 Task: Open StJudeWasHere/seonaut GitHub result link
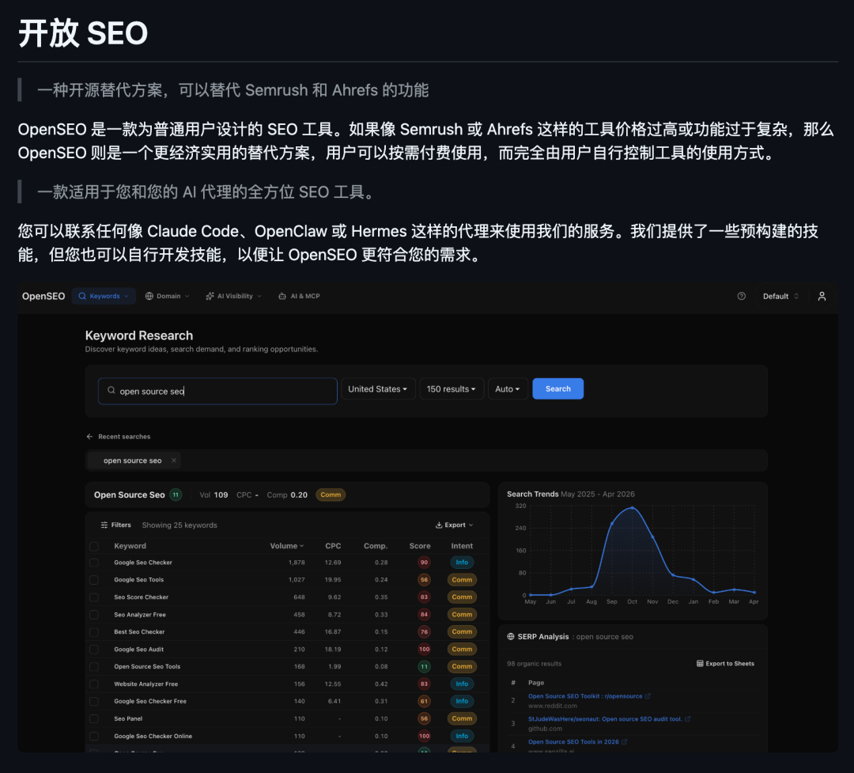[605, 719]
